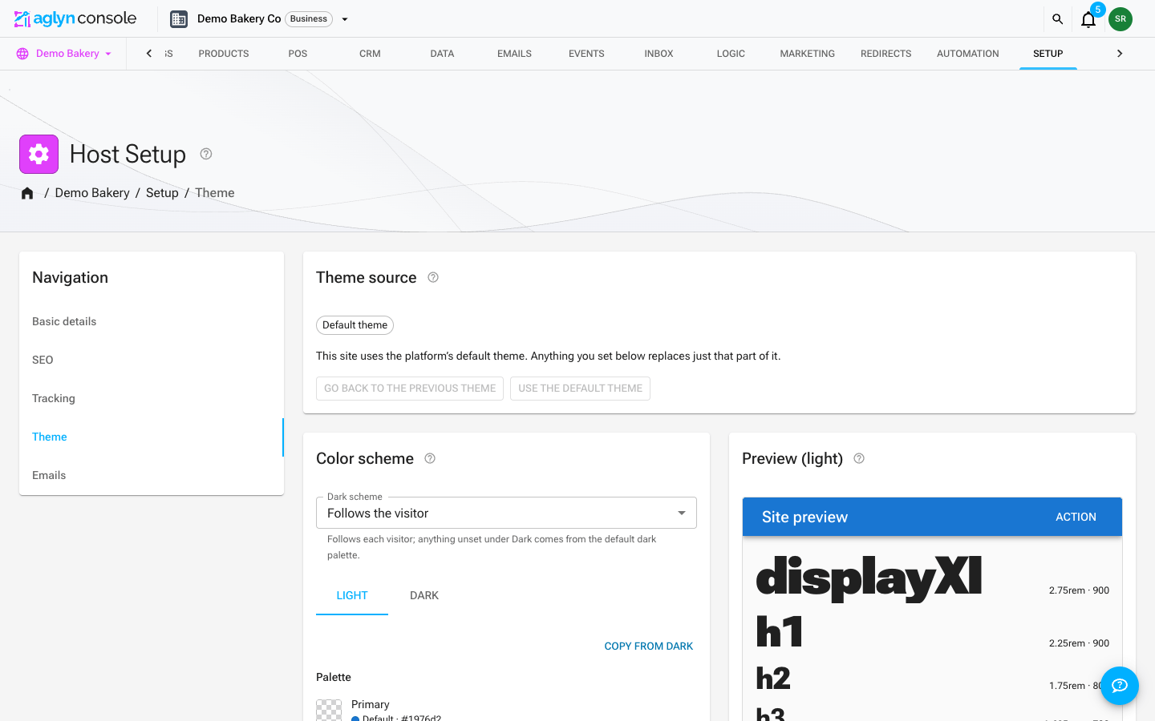Click ACTION in the Site preview bar
Screen dimensions: 1155x721
click(x=1076, y=517)
